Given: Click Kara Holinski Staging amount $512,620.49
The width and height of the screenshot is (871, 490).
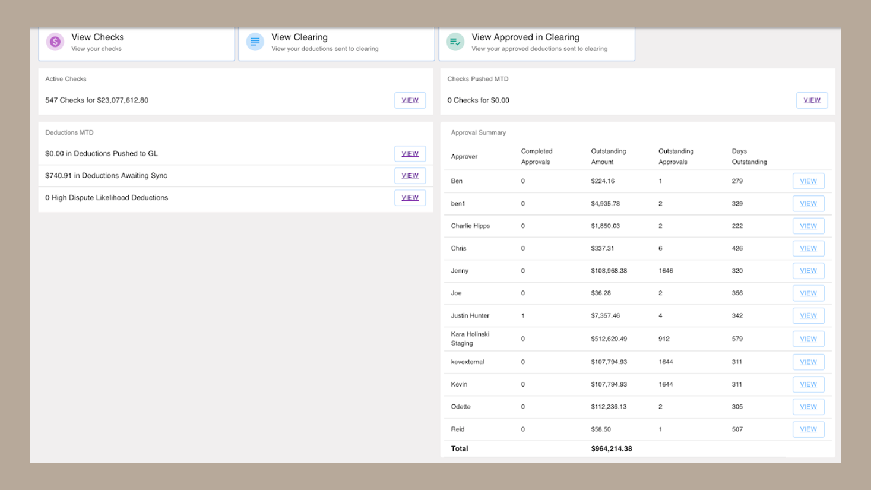Looking at the screenshot, I should pos(609,339).
